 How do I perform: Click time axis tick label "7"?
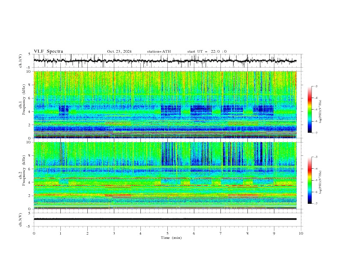coord(221,233)
